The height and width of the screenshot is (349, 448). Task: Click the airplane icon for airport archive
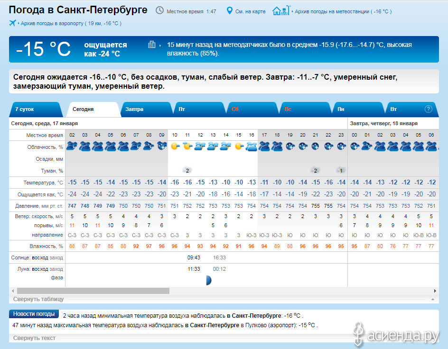[12, 23]
